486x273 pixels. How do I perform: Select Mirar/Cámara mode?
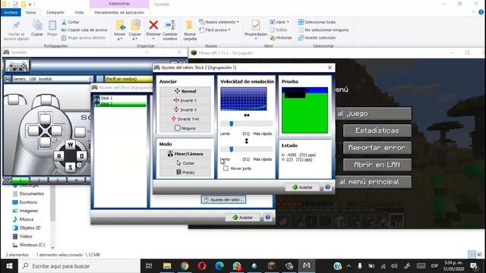point(185,153)
